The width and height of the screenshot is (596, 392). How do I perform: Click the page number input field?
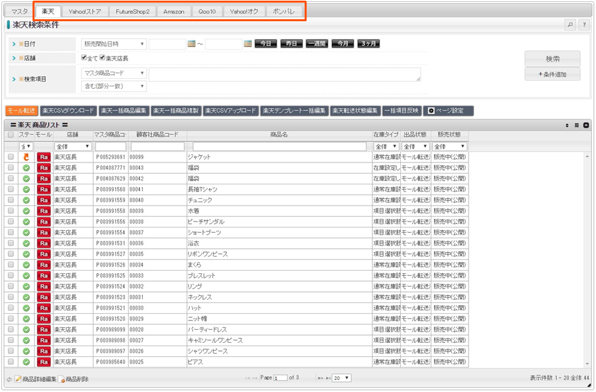(281, 378)
